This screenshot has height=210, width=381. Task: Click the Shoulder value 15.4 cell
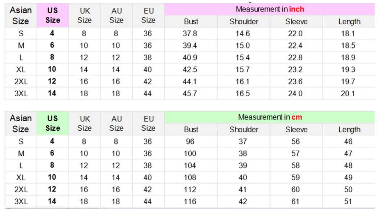[243, 58]
